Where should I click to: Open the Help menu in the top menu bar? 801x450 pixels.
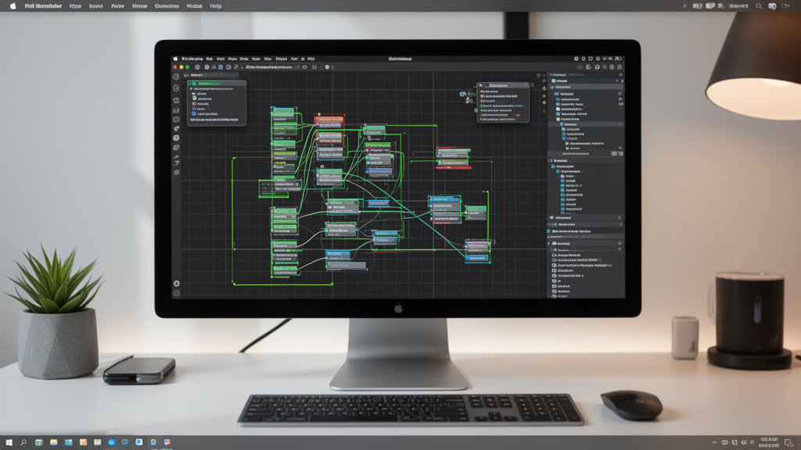click(x=216, y=5)
